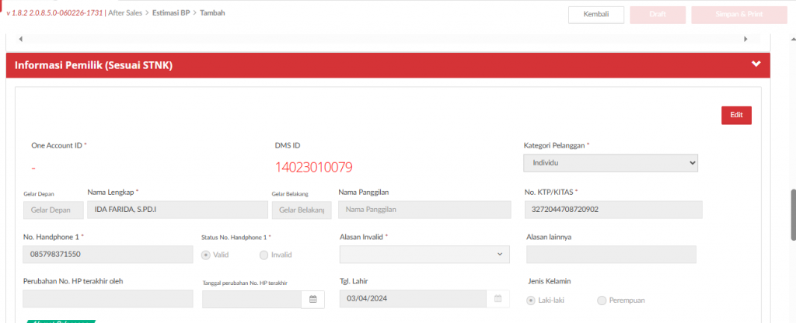
Task: Open Alasan Invalid dropdown
Action: [424, 254]
